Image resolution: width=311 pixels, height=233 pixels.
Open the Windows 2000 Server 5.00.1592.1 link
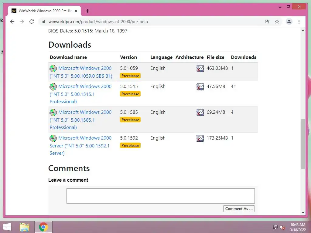coord(80,145)
